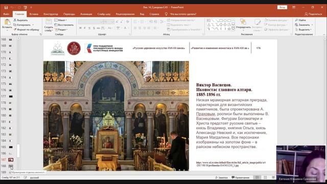The height and width of the screenshot is (184, 327).
Task: Activate Формат по образцу painter
Action: coord(26,30)
